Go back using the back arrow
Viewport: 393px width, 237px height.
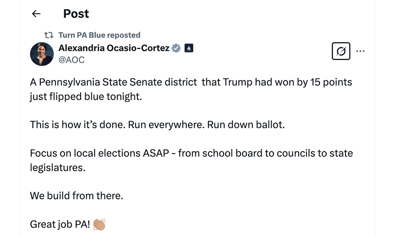click(36, 14)
